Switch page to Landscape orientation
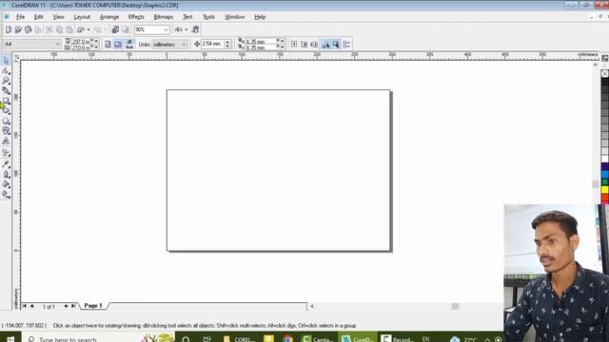The image size is (609, 342). [118, 45]
